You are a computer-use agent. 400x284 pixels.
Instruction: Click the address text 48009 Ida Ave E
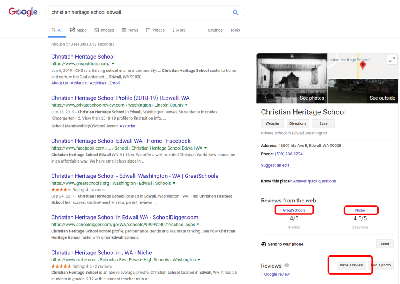[x=310, y=145]
